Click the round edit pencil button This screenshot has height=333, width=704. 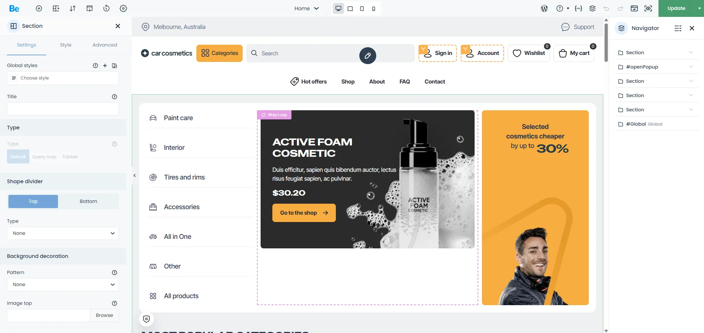[x=368, y=56]
